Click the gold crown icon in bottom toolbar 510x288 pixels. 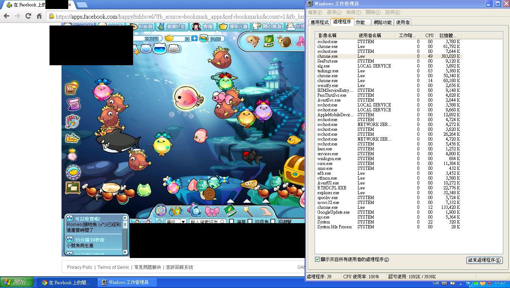pos(175,211)
